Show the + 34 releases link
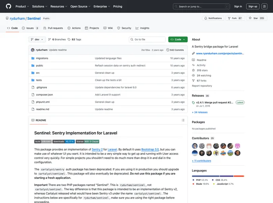Viewport: 273px width, 203px height. tap(200, 112)
